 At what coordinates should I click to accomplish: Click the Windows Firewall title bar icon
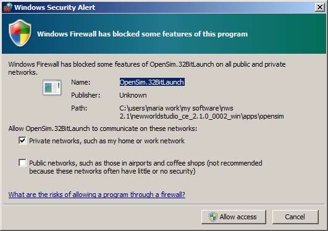[8, 7]
